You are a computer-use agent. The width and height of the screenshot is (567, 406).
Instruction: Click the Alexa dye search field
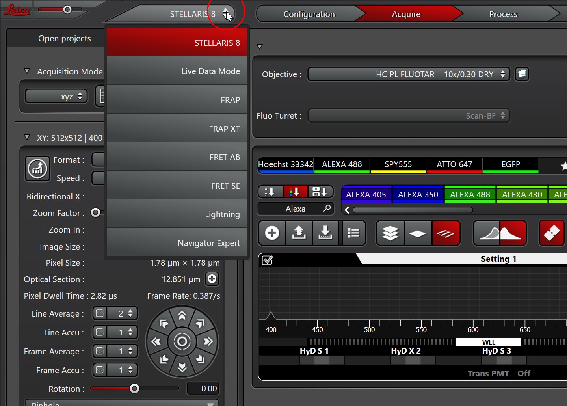(x=295, y=209)
